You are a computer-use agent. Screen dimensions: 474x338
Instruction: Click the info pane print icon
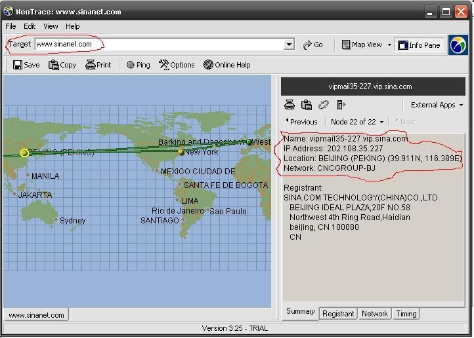coord(290,105)
